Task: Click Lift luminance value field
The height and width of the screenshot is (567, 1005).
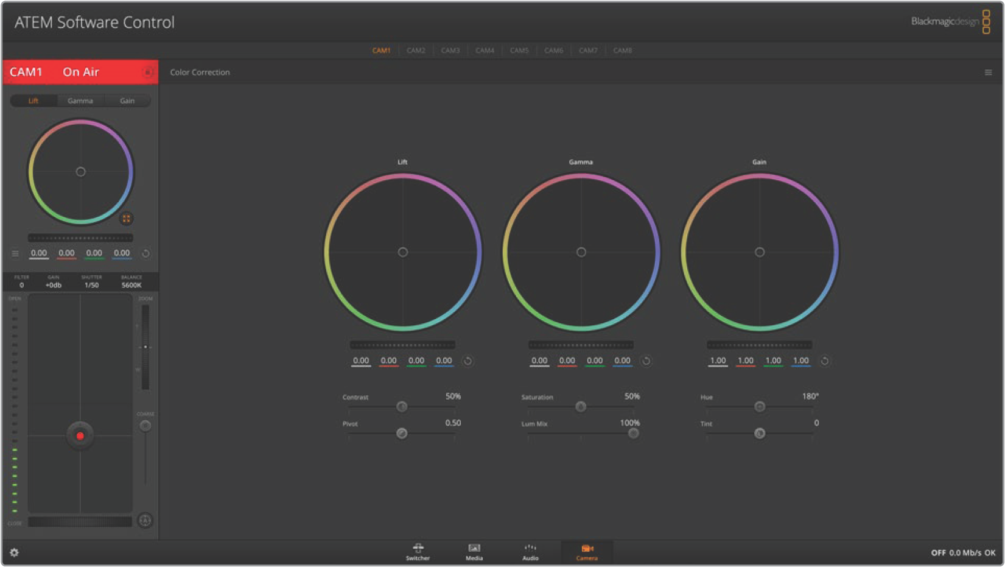Action: point(361,361)
